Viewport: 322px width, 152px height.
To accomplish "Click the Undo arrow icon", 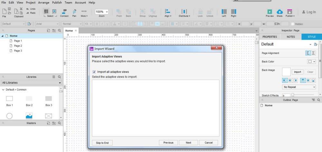I will coord(27,9).
